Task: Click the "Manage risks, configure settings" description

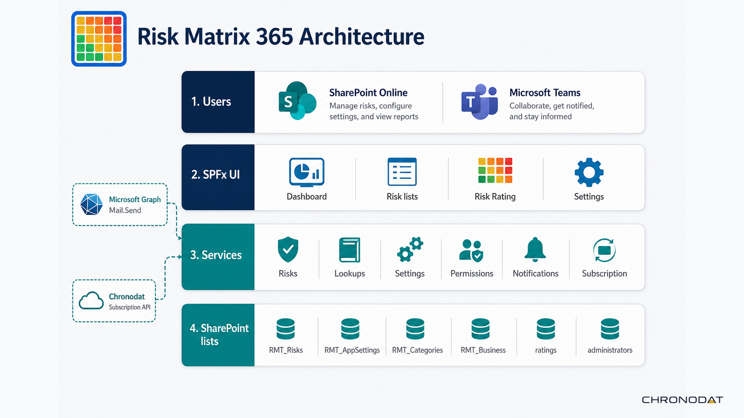Action: pyautogui.click(x=374, y=111)
